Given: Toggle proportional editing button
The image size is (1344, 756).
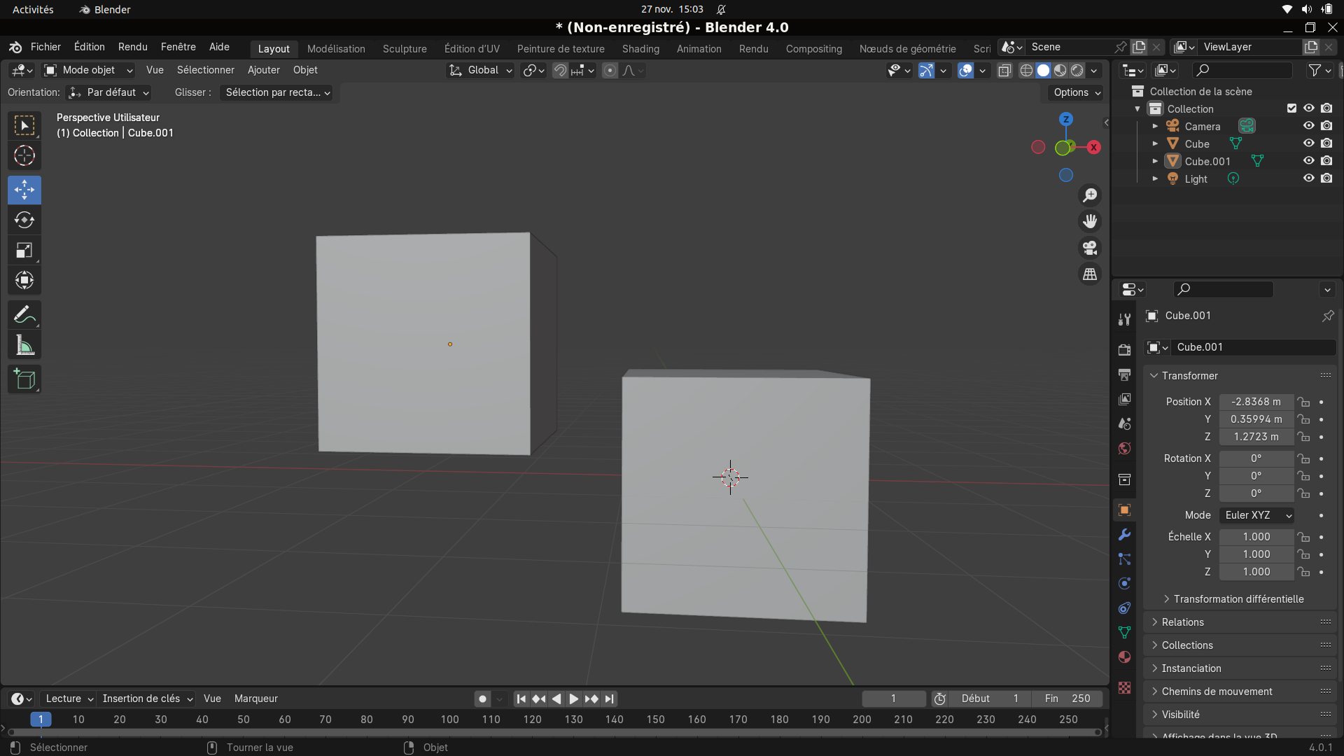Looking at the screenshot, I should (x=610, y=70).
